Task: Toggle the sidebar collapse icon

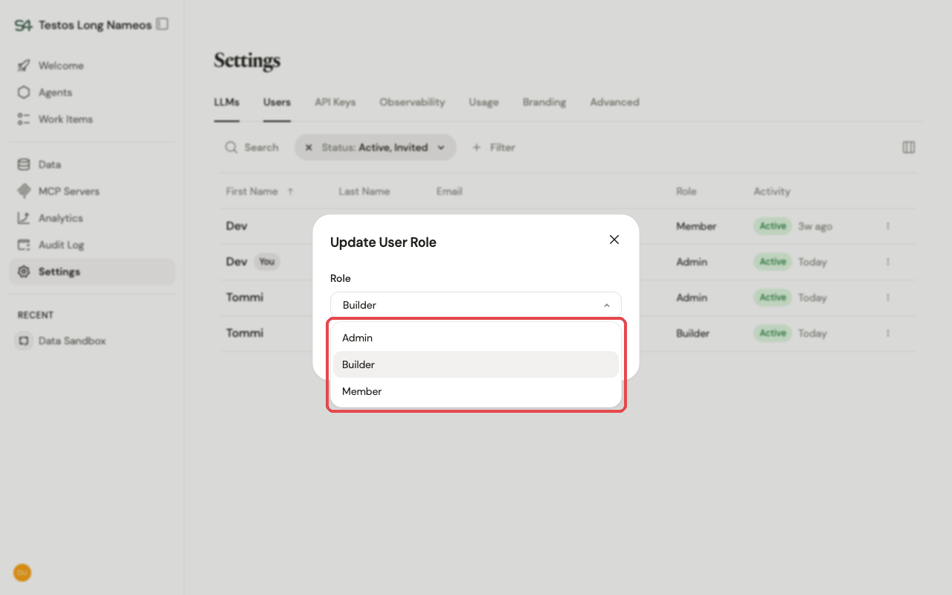Action: pyautogui.click(x=162, y=24)
